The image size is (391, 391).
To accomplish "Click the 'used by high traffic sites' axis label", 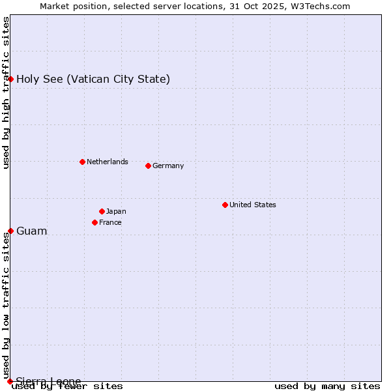I will pos(6,93).
